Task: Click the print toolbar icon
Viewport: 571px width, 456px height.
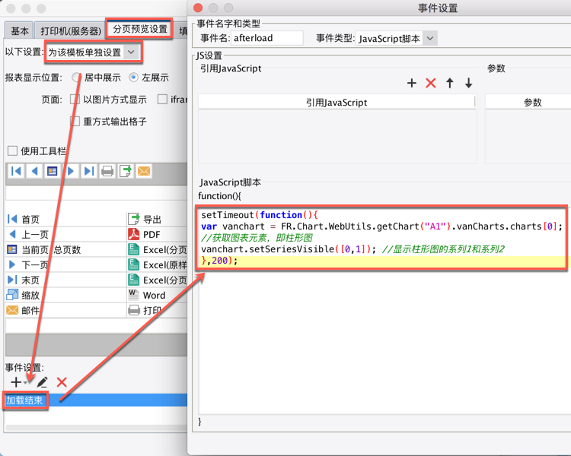Action: click(x=107, y=171)
